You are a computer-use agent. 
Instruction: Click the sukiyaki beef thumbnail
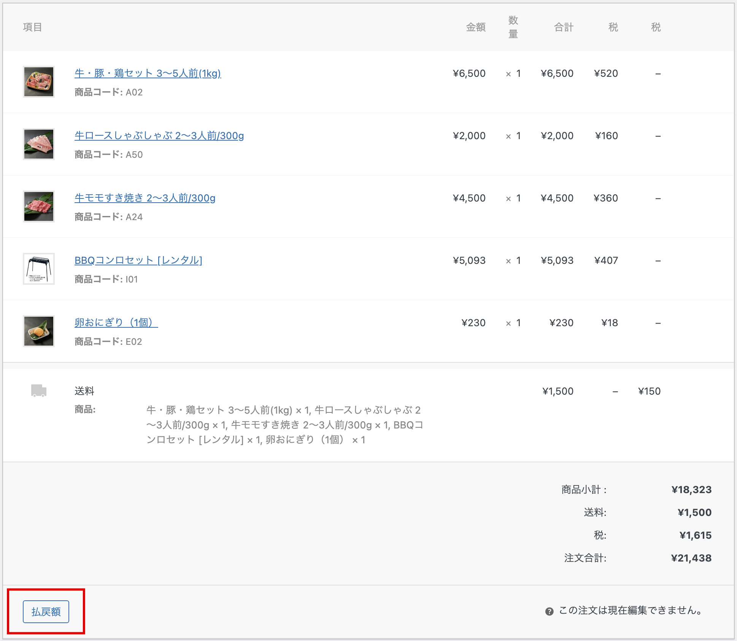[39, 206]
